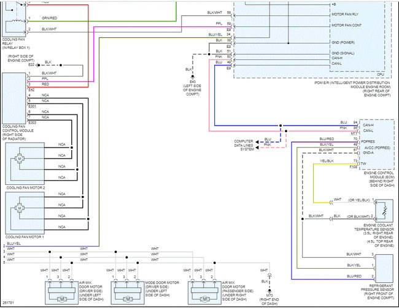Click the CPU label in the IPDM box
This screenshot has width=399, height=308.
pos(381,74)
